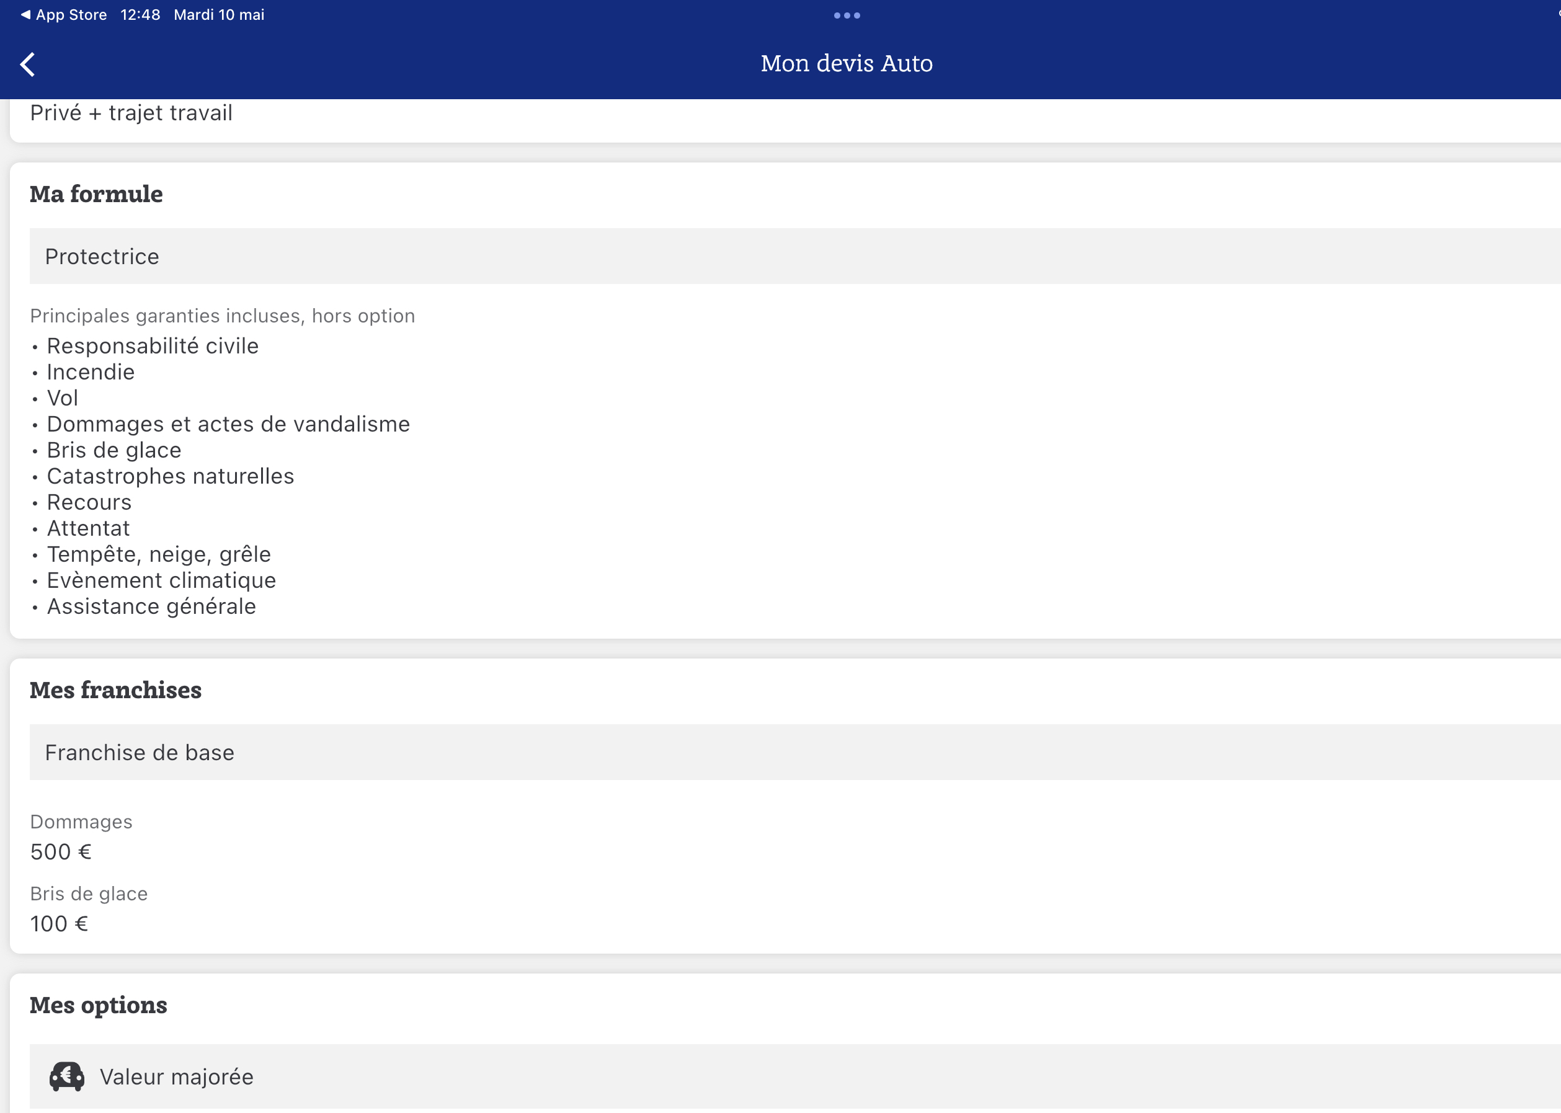The image size is (1561, 1113).
Task: Click the car euro Valeur majorée icon
Action: coord(66,1076)
